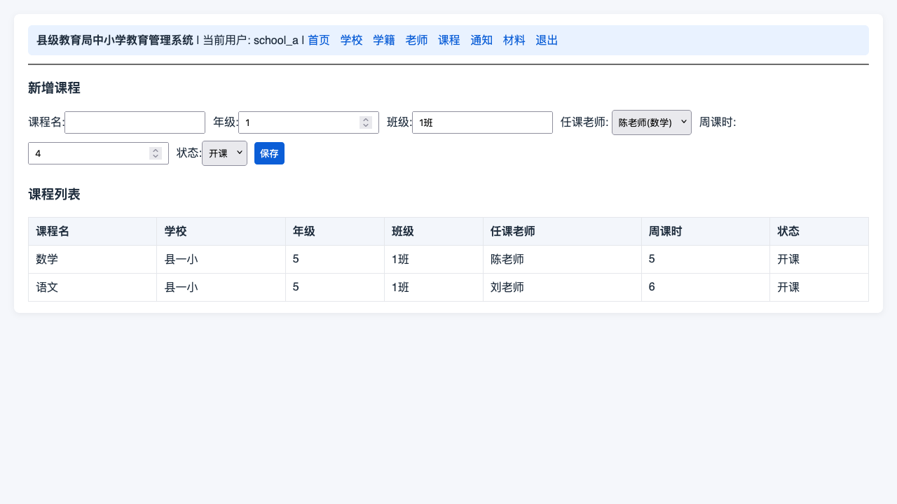Image resolution: width=897 pixels, height=504 pixels.
Task: Go to the 学校 page
Action: [x=351, y=40]
